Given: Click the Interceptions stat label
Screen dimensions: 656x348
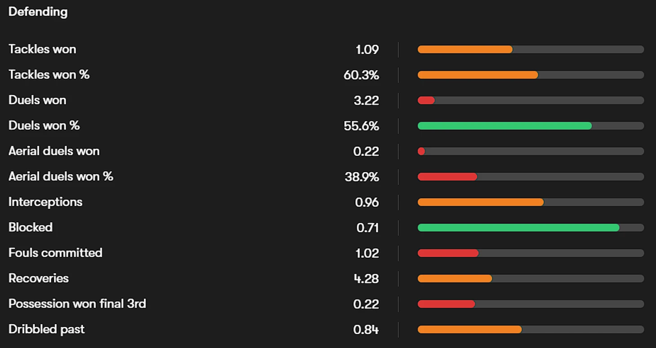Looking at the screenshot, I should click(45, 202).
